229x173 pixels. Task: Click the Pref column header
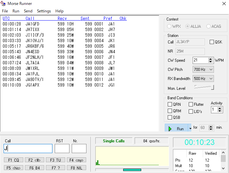tap(108, 19)
